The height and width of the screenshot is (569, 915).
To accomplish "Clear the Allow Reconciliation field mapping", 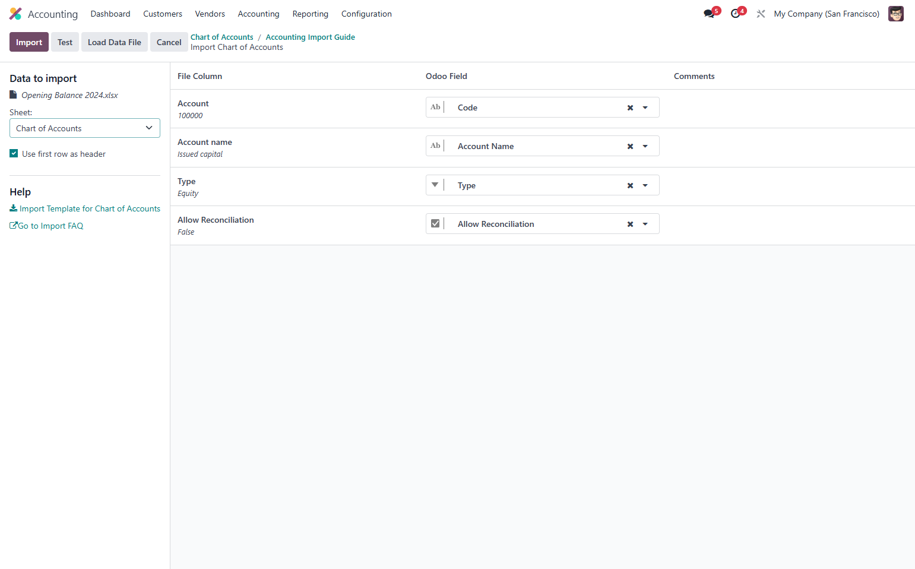I will [630, 224].
